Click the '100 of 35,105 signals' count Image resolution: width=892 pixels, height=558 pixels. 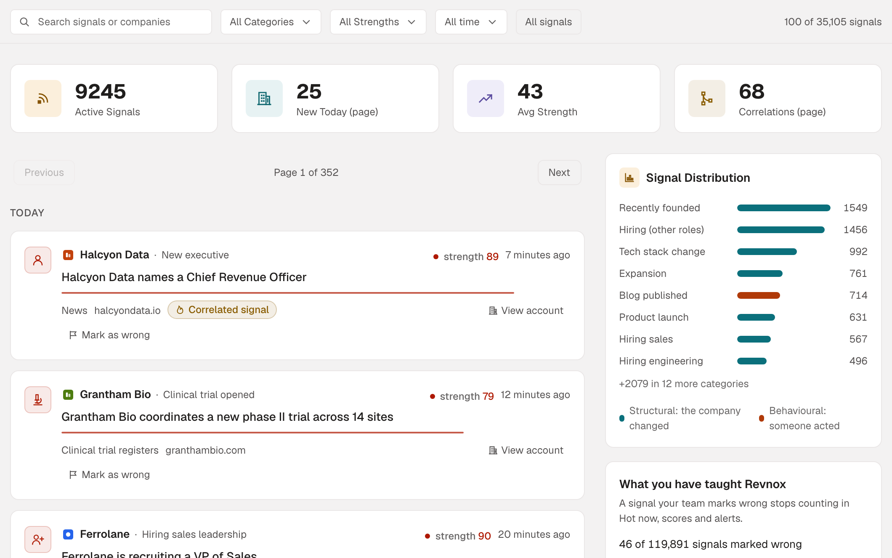[833, 22]
